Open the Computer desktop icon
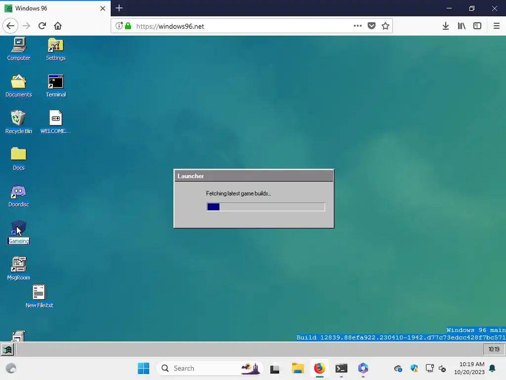The height and width of the screenshot is (380, 506). click(x=19, y=49)
